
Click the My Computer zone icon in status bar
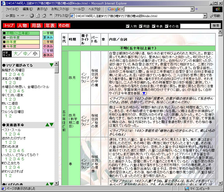click(187, 189)
